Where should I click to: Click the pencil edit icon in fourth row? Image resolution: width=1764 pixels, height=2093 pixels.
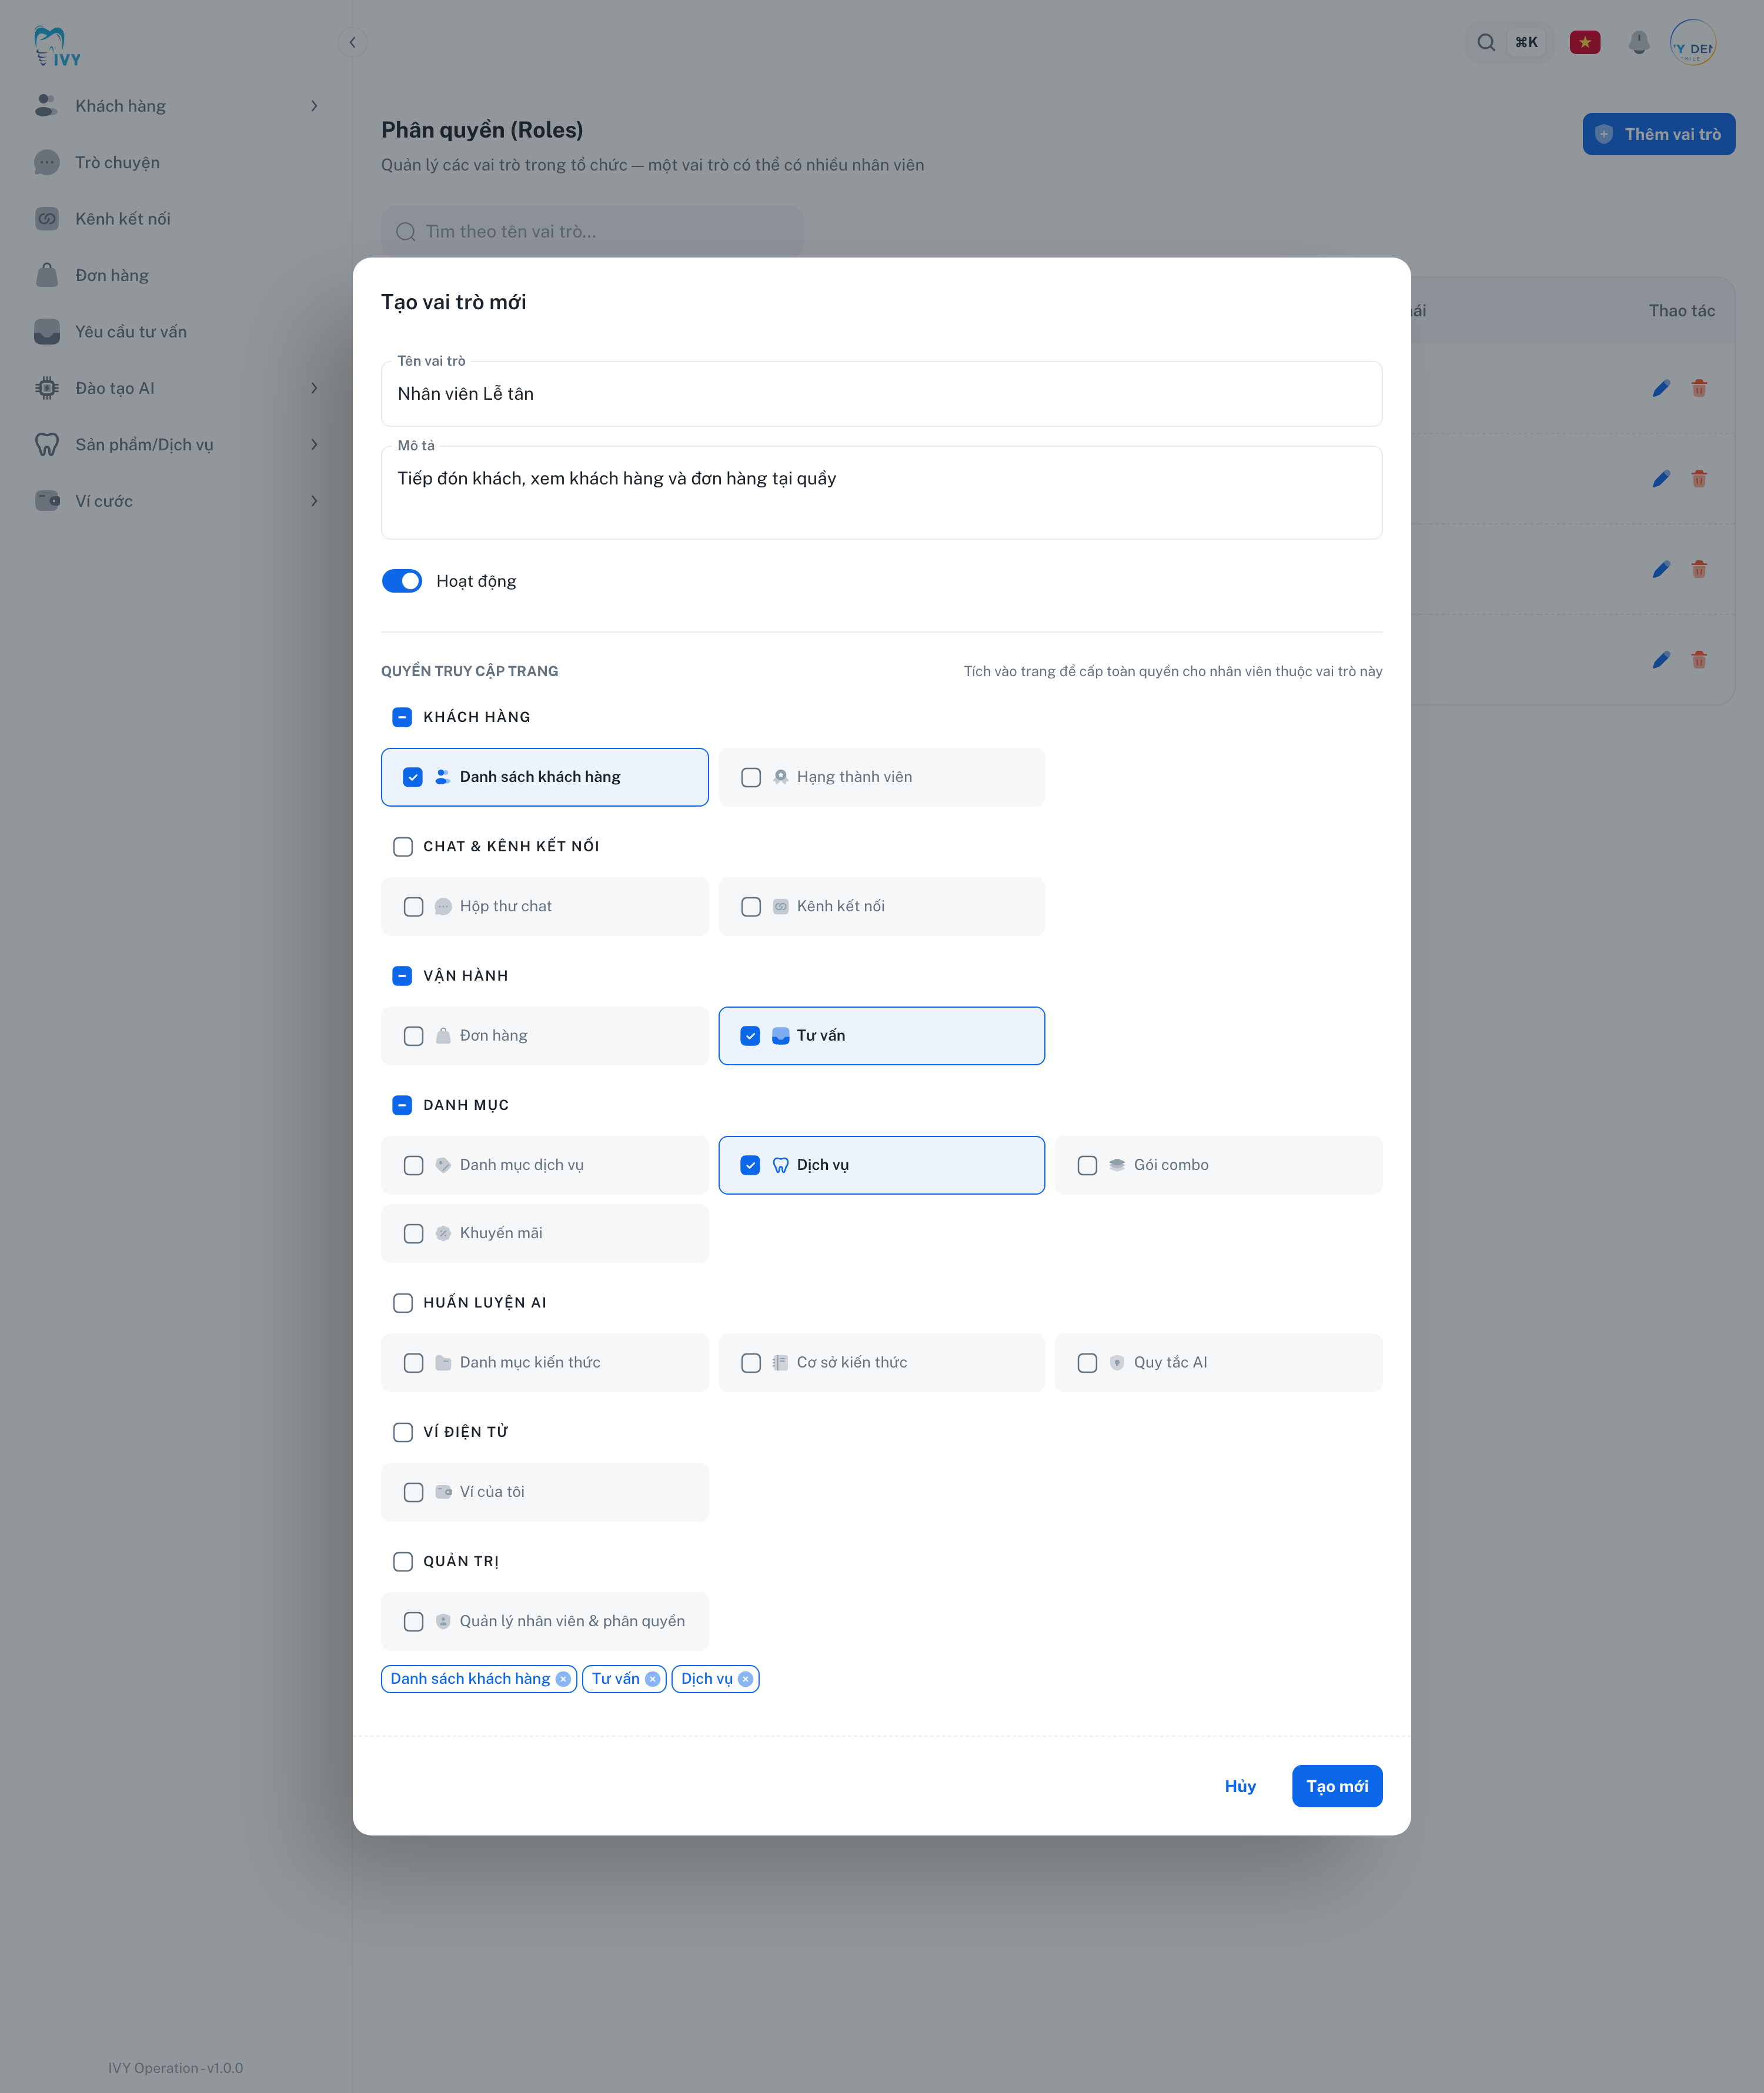click(1661, 660)
